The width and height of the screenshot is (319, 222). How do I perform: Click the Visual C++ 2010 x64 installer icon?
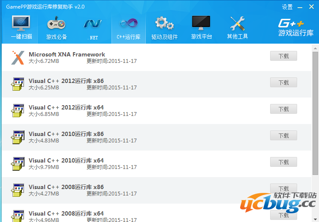click(18, 164)
